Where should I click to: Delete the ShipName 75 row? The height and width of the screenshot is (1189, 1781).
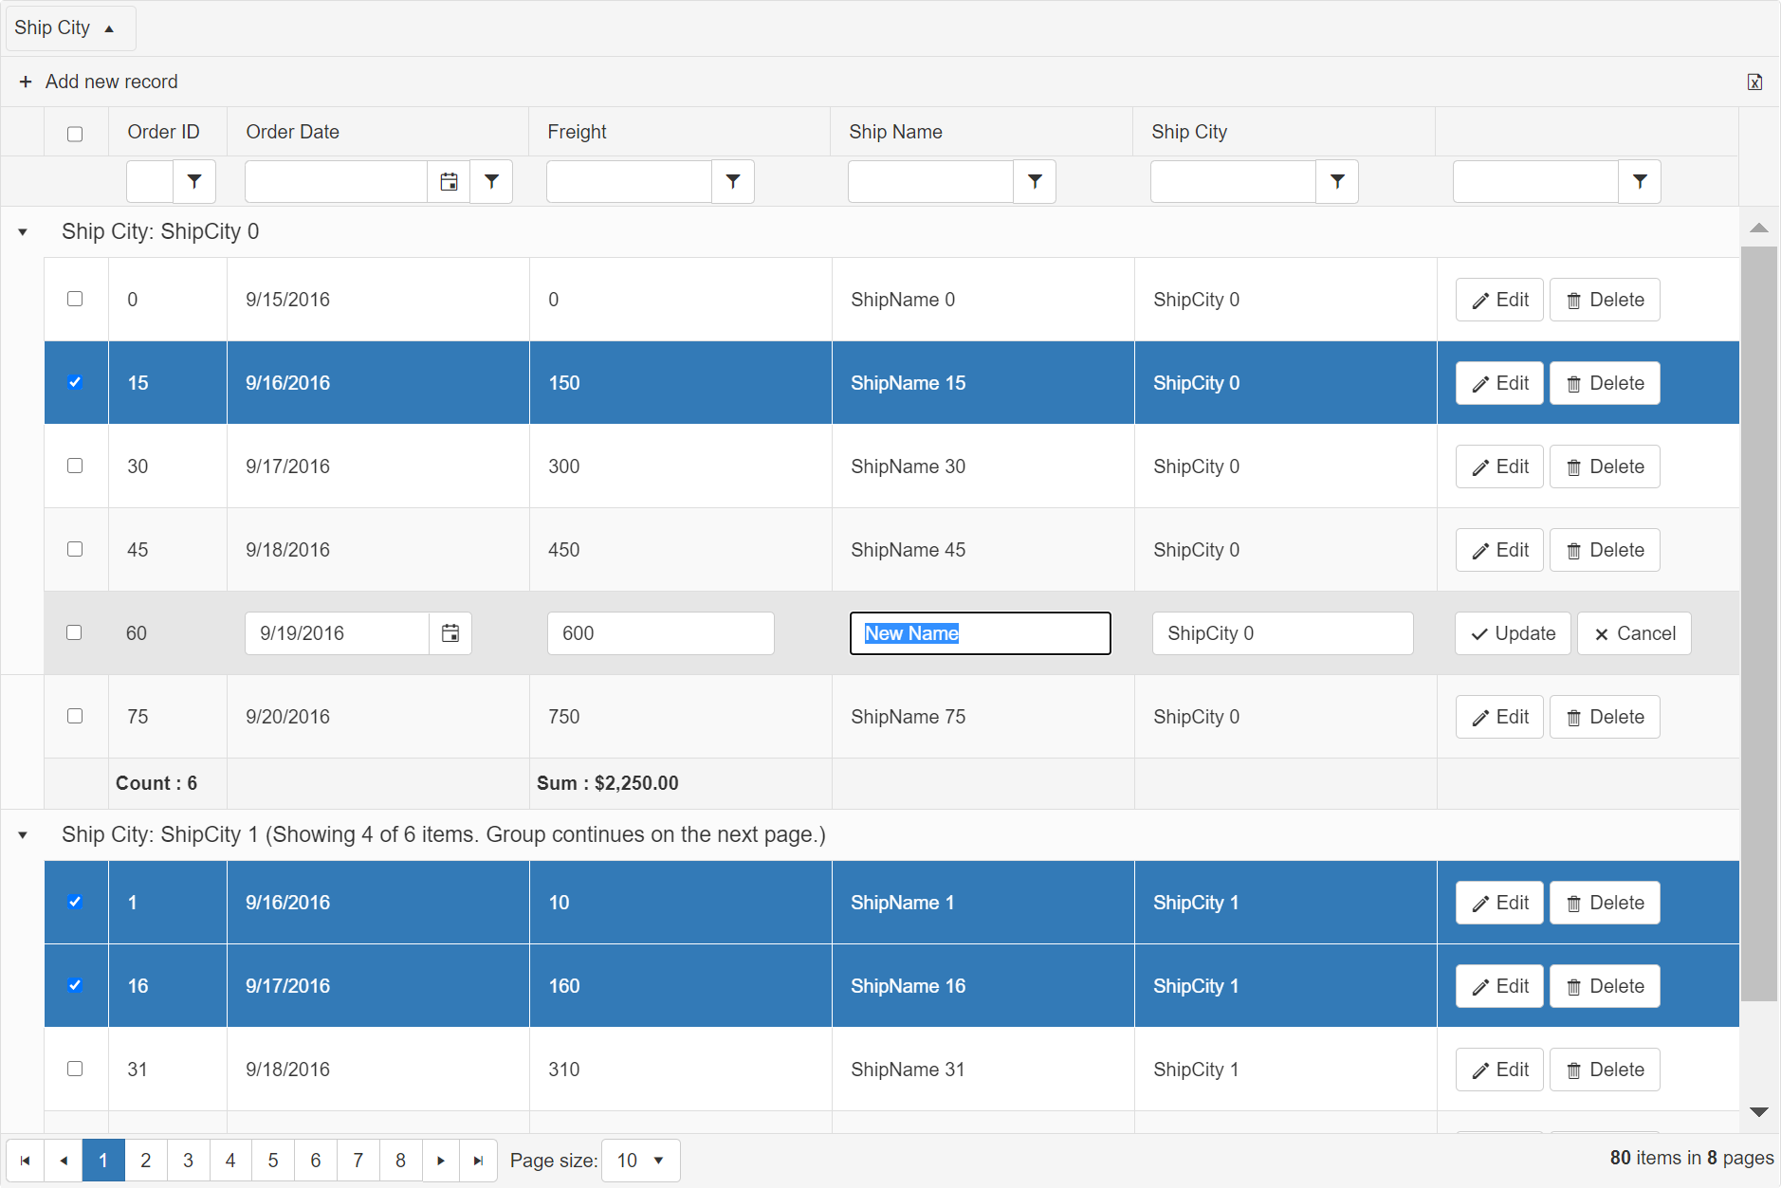pyautogui.click(x=1605, y=717)
